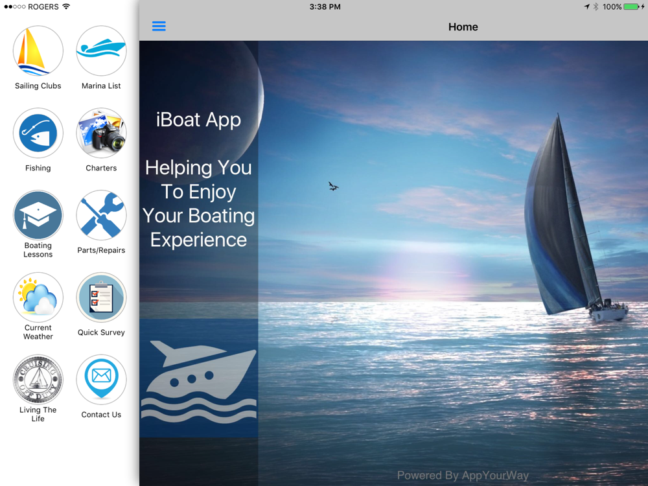Image resolution: width=648 pixels, height=486 pixels.
Task: Follow the Powered By AppYourWay link
Action: tap(463, 476)
